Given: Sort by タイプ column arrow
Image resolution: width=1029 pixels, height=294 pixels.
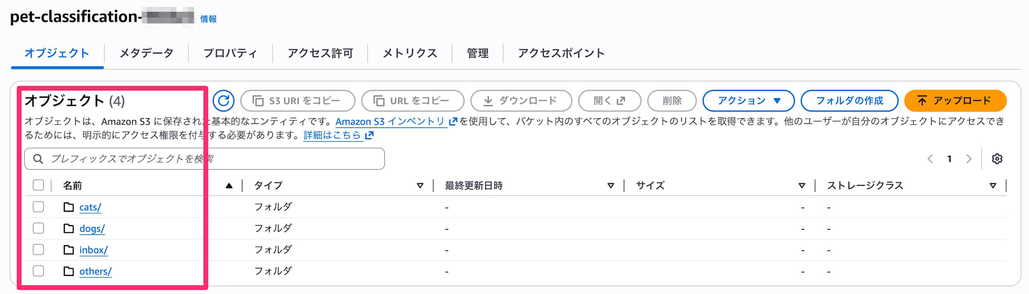Looking at the screenshot, I should (420, 186).
